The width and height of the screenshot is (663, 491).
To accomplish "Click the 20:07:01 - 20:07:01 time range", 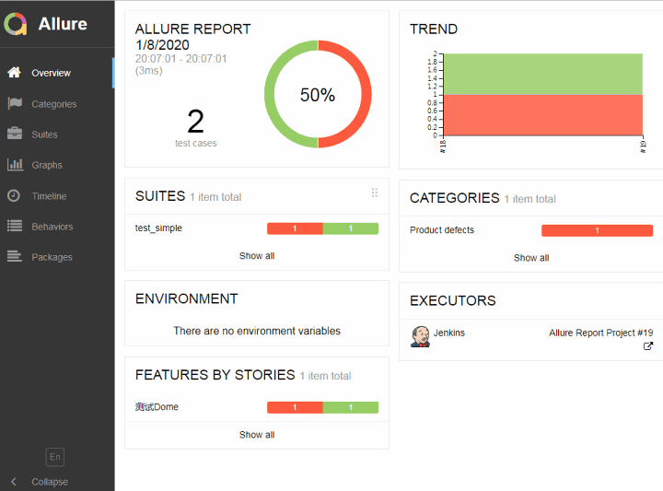I will point(181,59).
